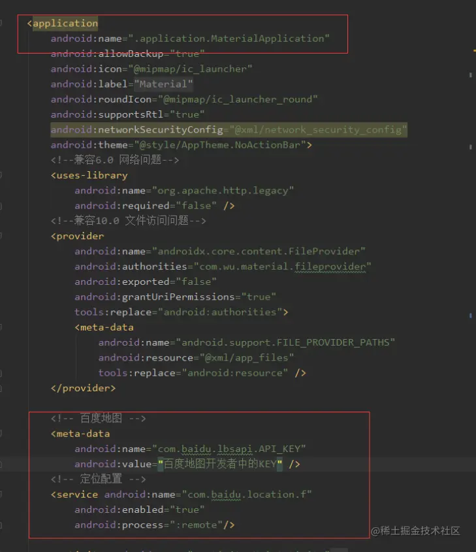The image size is (476, 552).
Task: Click the highlighted android:networkSecurityConfig line
Action: pos(229,130)
